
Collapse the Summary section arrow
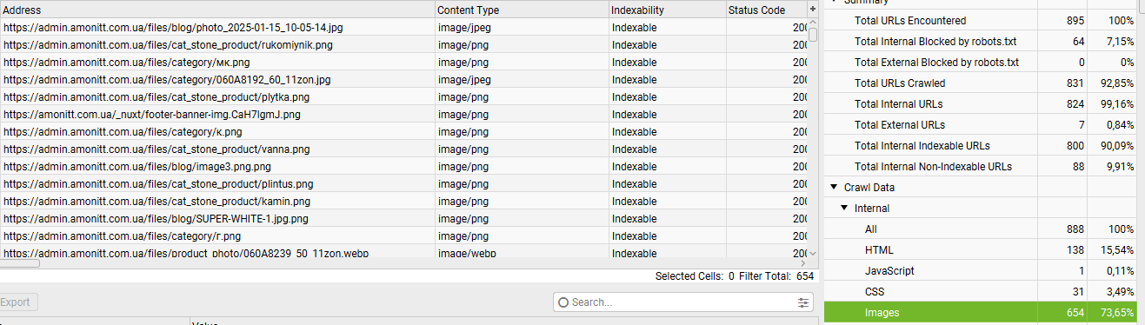tap(835, 2)
